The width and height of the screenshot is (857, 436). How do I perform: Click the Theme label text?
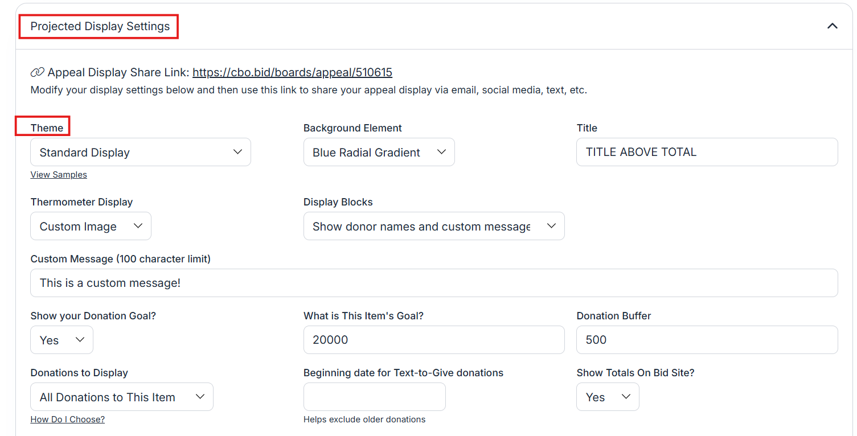point(47,128)
